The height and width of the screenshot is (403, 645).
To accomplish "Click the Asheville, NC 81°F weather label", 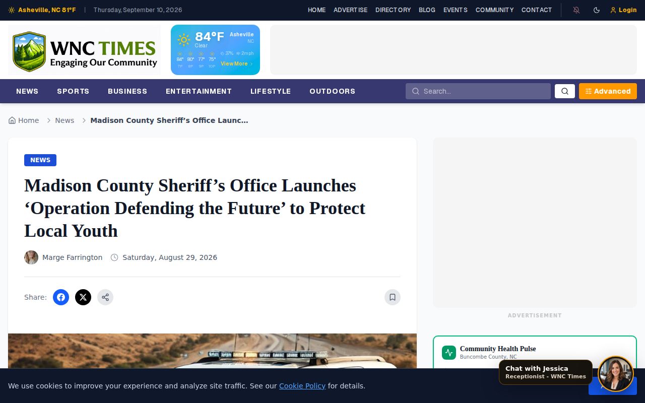I will pyautogui.click(x=47, y=10).
